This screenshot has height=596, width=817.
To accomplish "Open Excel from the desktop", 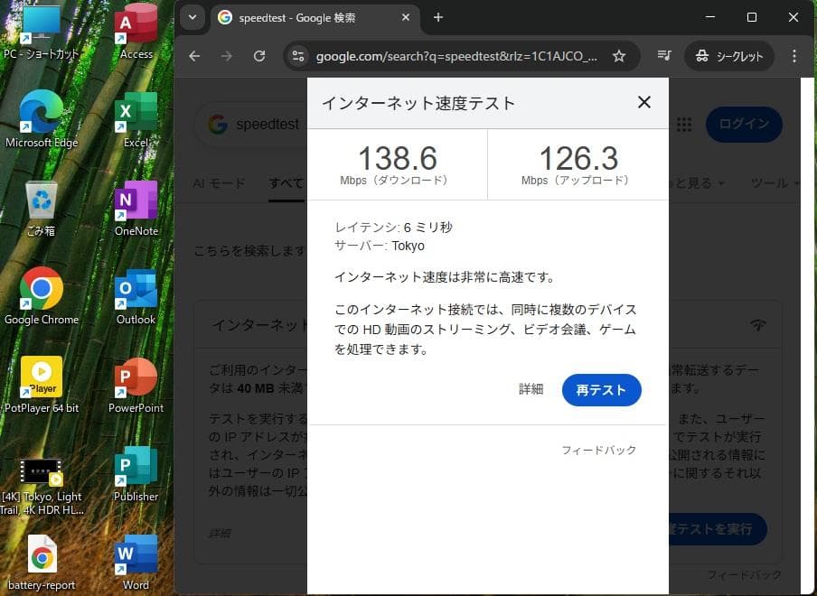I will tap(136, 112).
